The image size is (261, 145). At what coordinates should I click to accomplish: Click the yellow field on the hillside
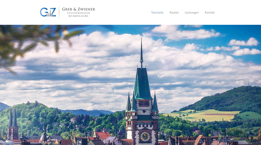[202, 115]
